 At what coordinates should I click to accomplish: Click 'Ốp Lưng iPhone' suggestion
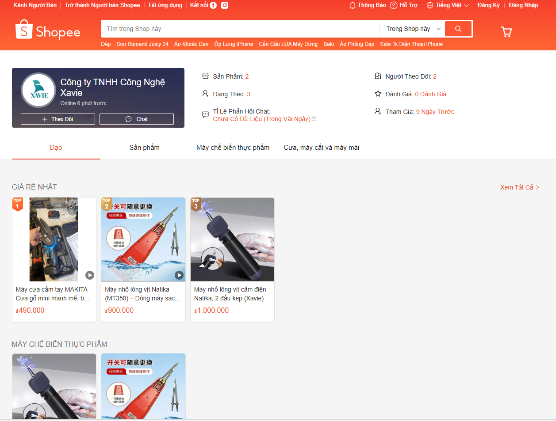(234, 44)
